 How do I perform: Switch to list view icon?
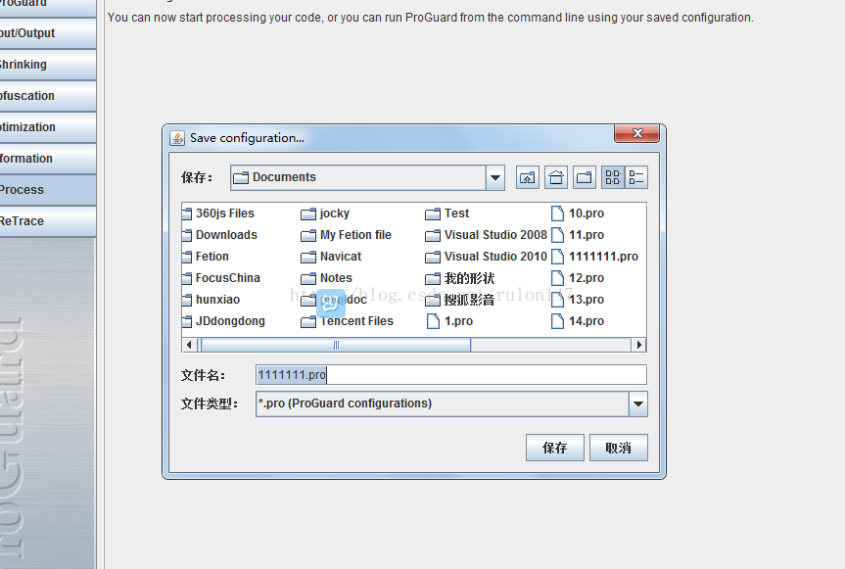point(613,177)
